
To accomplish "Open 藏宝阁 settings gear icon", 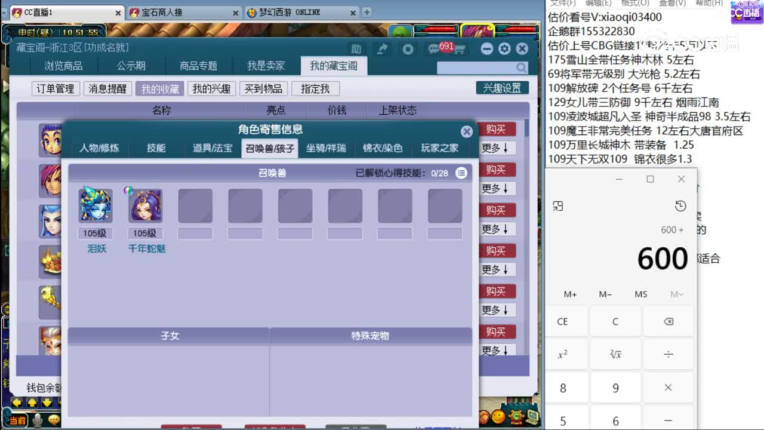I will point(504,50).
